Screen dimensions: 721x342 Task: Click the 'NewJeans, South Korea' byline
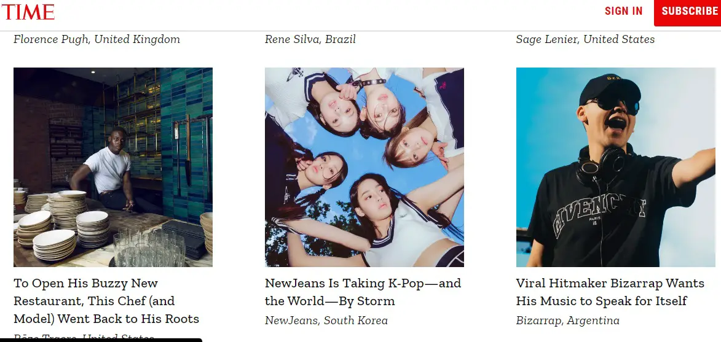click(326, 321)
